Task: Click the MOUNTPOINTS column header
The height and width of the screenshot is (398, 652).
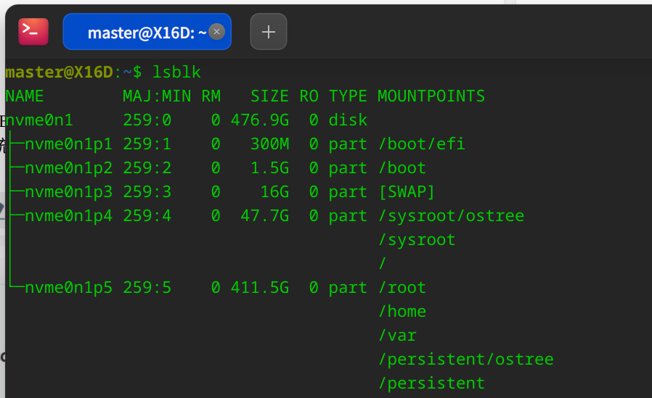Action: click(431, 96)
